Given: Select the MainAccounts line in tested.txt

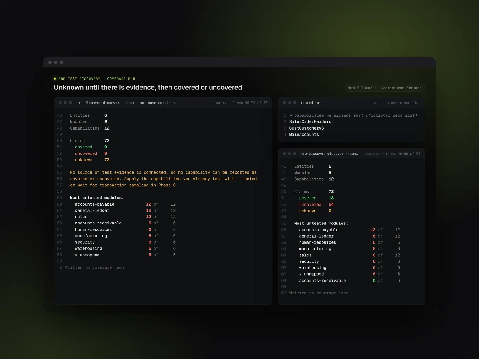Looking at the screenshot, I should [304, 134].
